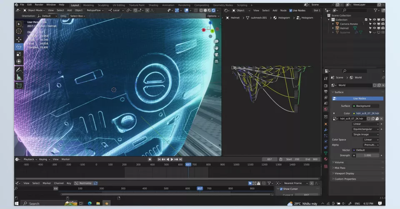400x209 pixels.
Task: Activate the Scale tool in the left toolbar
Action: point(19,54)
